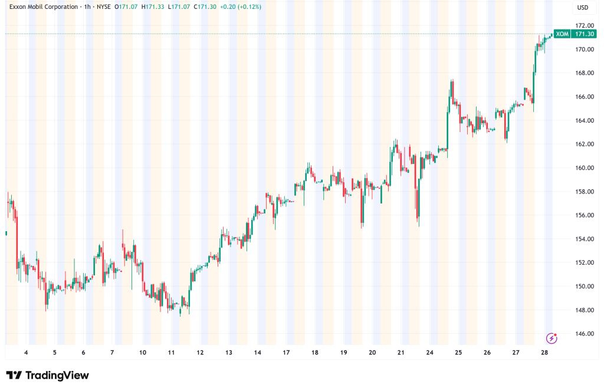Click the dotted current-price line

295,34
